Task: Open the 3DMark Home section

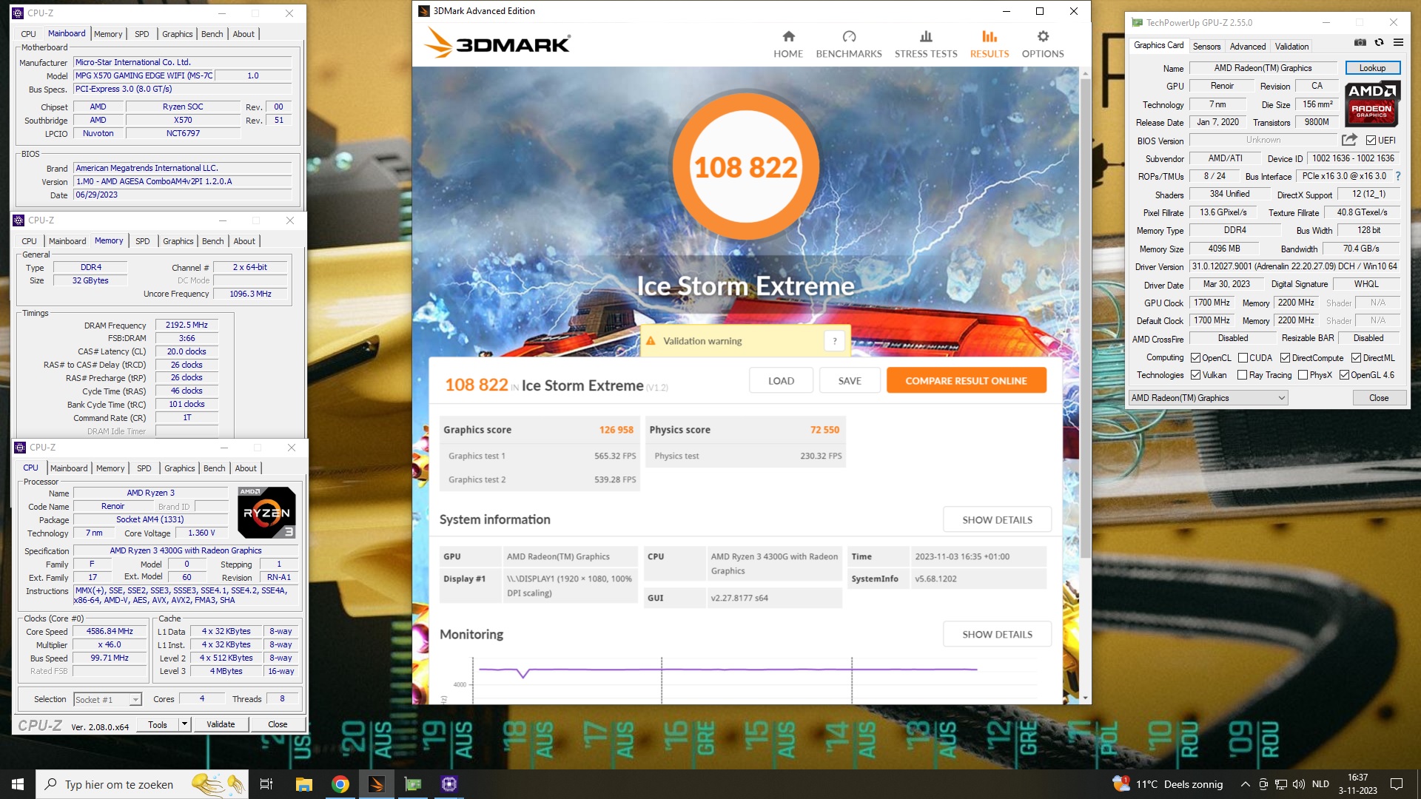Action: point(788,44)
